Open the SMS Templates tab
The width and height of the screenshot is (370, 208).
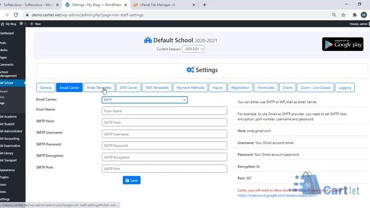pyautogui.click(x=157, y=87)
